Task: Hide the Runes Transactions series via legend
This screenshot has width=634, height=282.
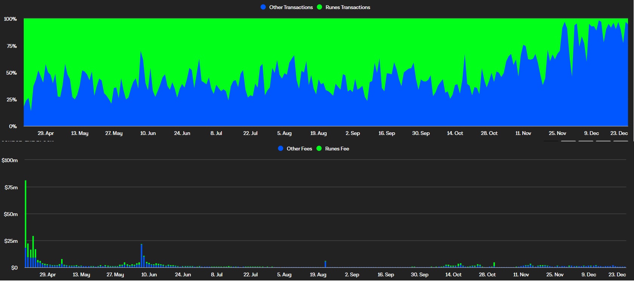Action: 348,7
